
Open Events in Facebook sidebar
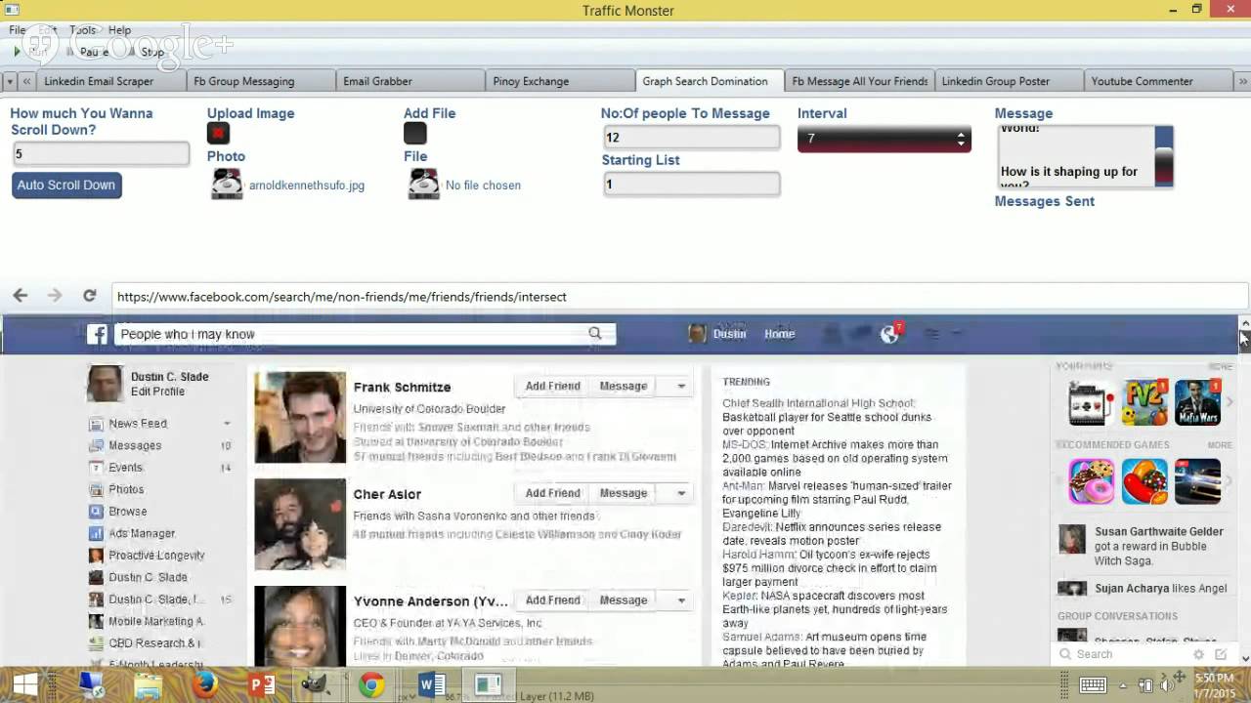[x=125, y=467]
